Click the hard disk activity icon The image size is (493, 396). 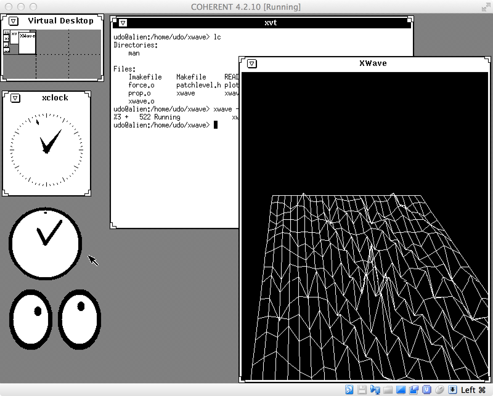(x=349, y=390)
